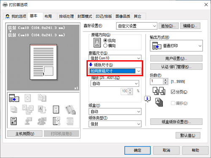Click greyed color strips with padlock icon

coord(70,110)
